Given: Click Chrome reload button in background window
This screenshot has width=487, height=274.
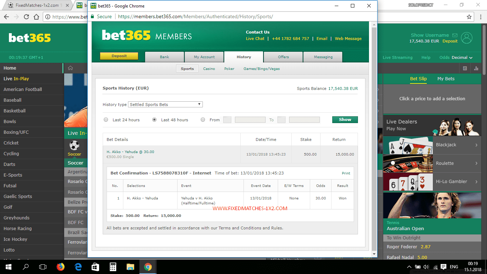Looking at the screenshot, I should pos(26,17).
